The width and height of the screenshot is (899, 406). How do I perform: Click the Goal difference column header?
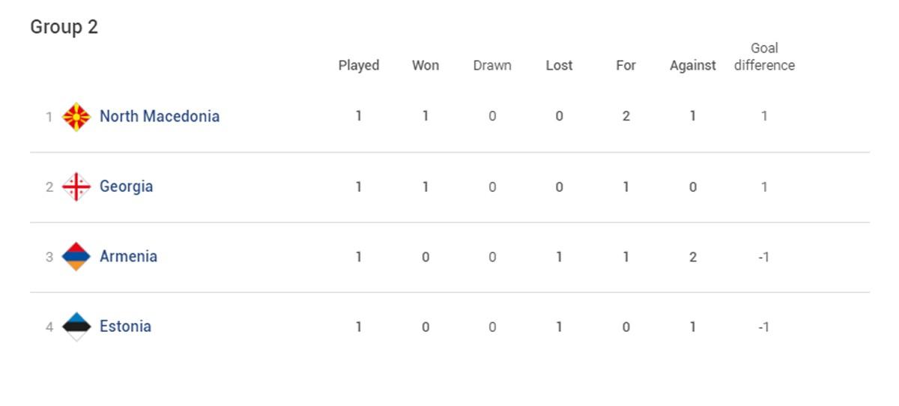point(764,57)
